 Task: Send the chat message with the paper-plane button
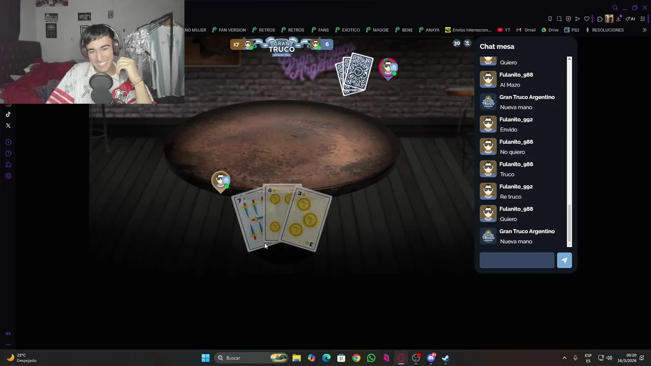(565, 260)
